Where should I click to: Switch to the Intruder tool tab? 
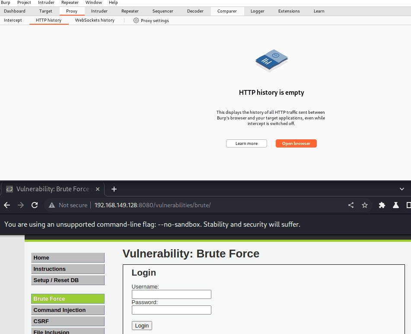coord(99,11)
